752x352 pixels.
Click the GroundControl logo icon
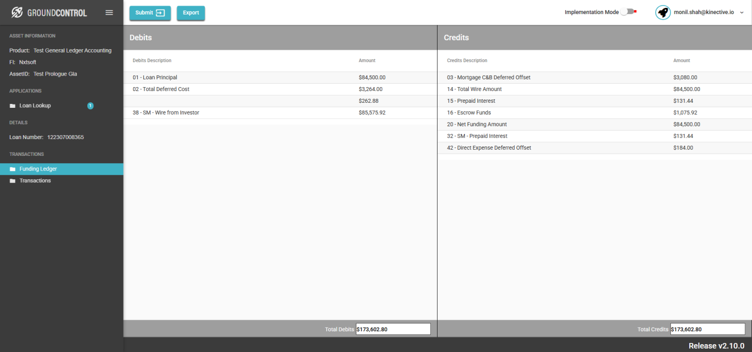pyautogui.click(x=17, y=12)
